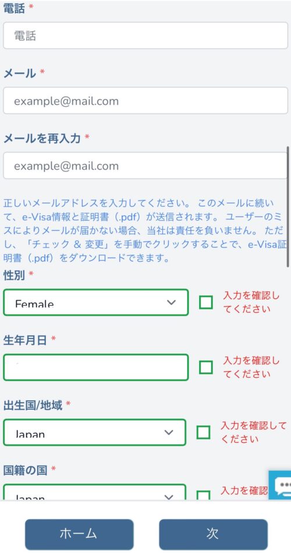
Task: Click the 入力を確認してください warning beside 生年月日
Action: tap(251, 367)
